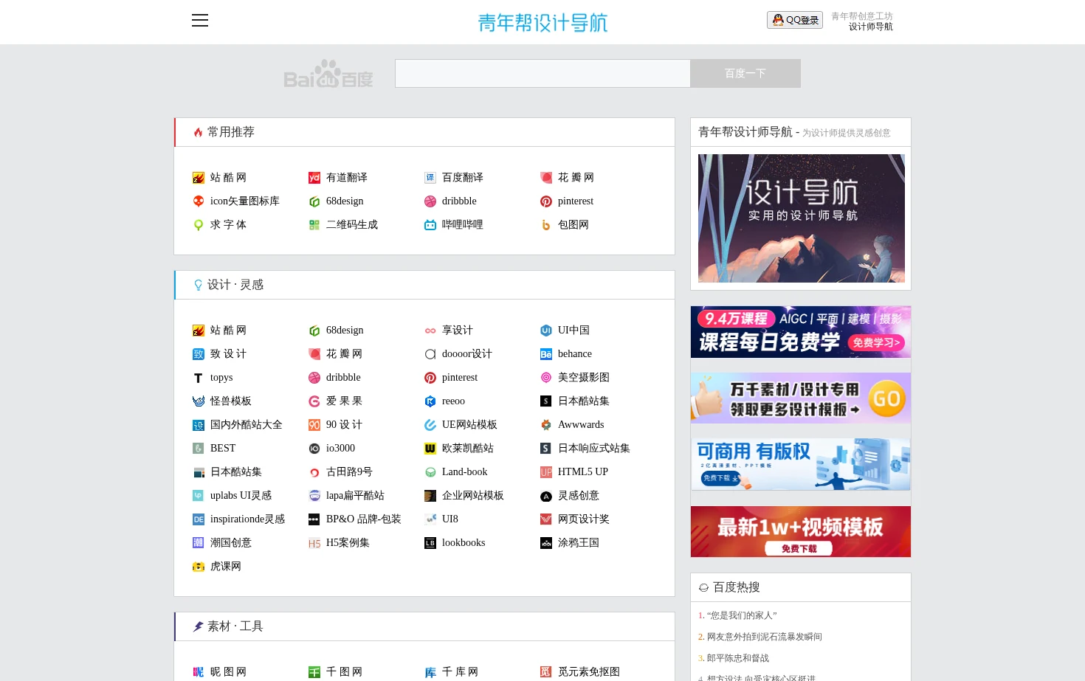1085x681 pixels.
Task: Click the Baidu search input field
Action: tap(542, 74)
